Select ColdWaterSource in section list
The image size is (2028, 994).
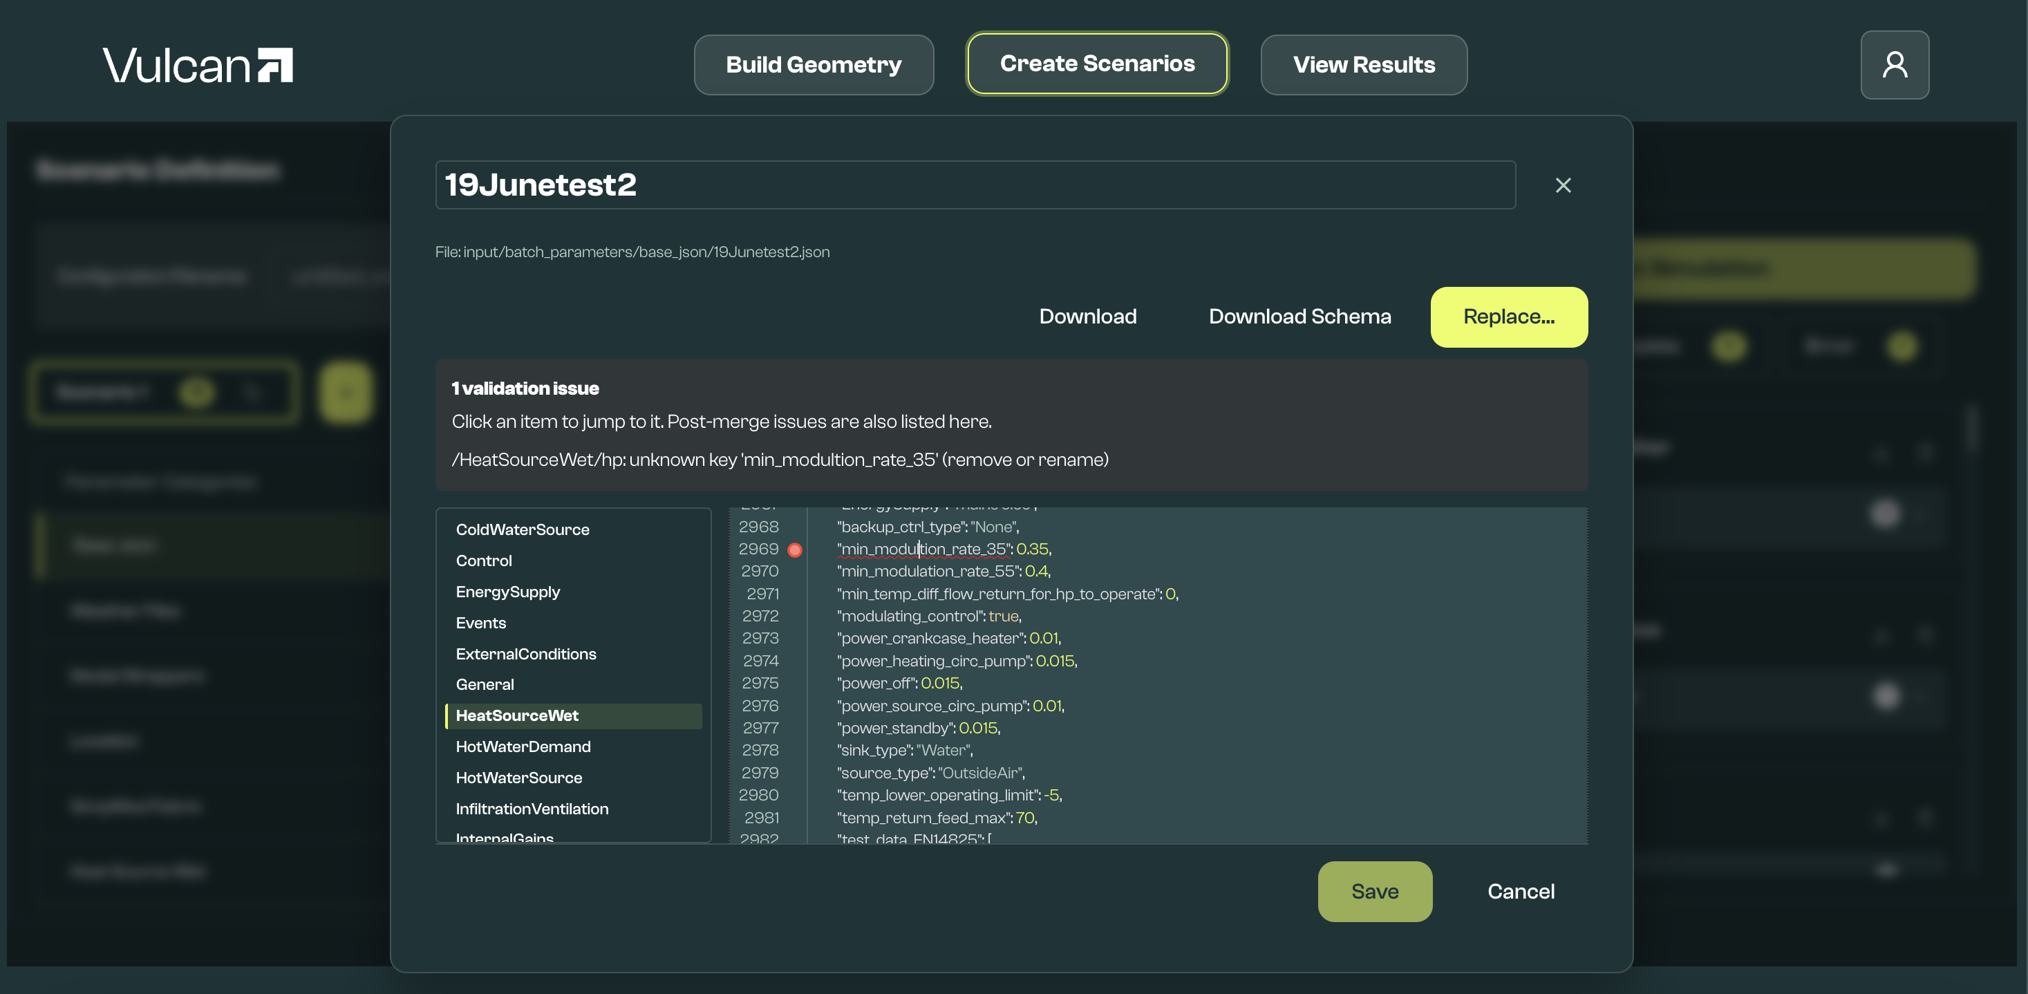point(522,529)
